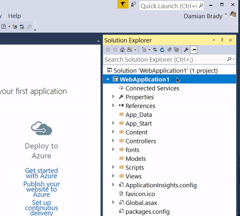The height and width of the screenshot is (216, 240).
Task: Toggle the Preview Selected Items button
Action: click(x=194, y=50)
